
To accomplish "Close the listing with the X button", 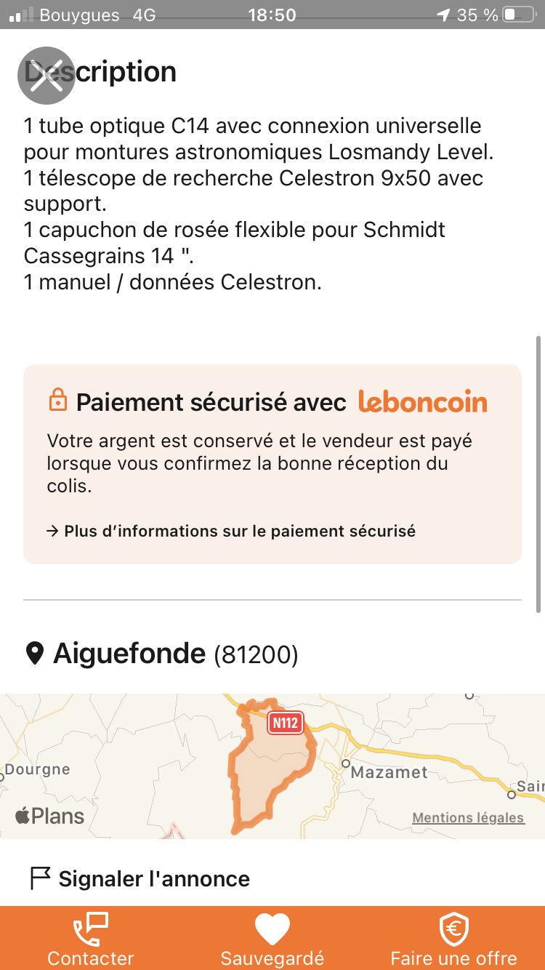I will [47, 76].
